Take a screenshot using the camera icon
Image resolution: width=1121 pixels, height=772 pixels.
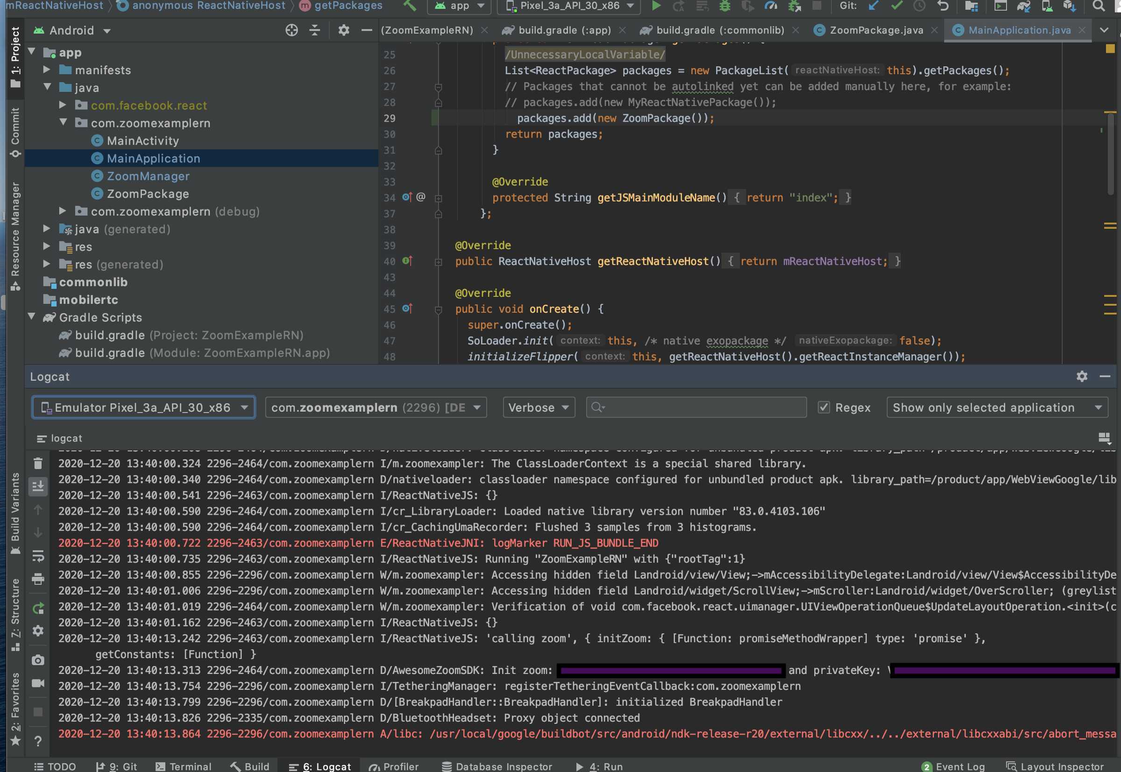(x=38, y=660)
